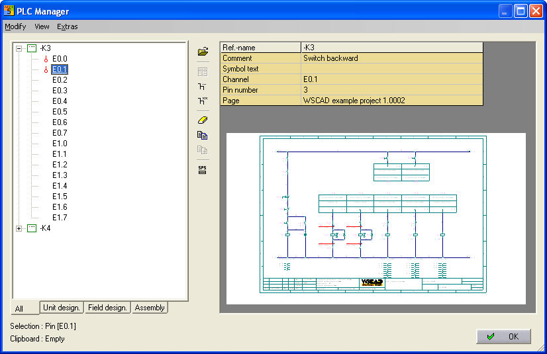Click the Comment value 'Switch backward'
Viewport: 547px width, 354px height.
coord(392,58)
